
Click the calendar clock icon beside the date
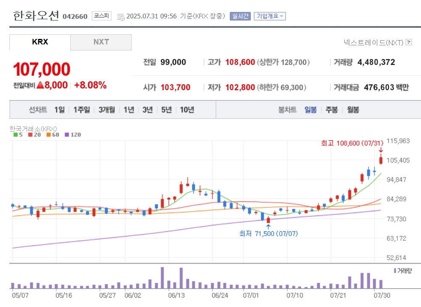click(121, 17)
